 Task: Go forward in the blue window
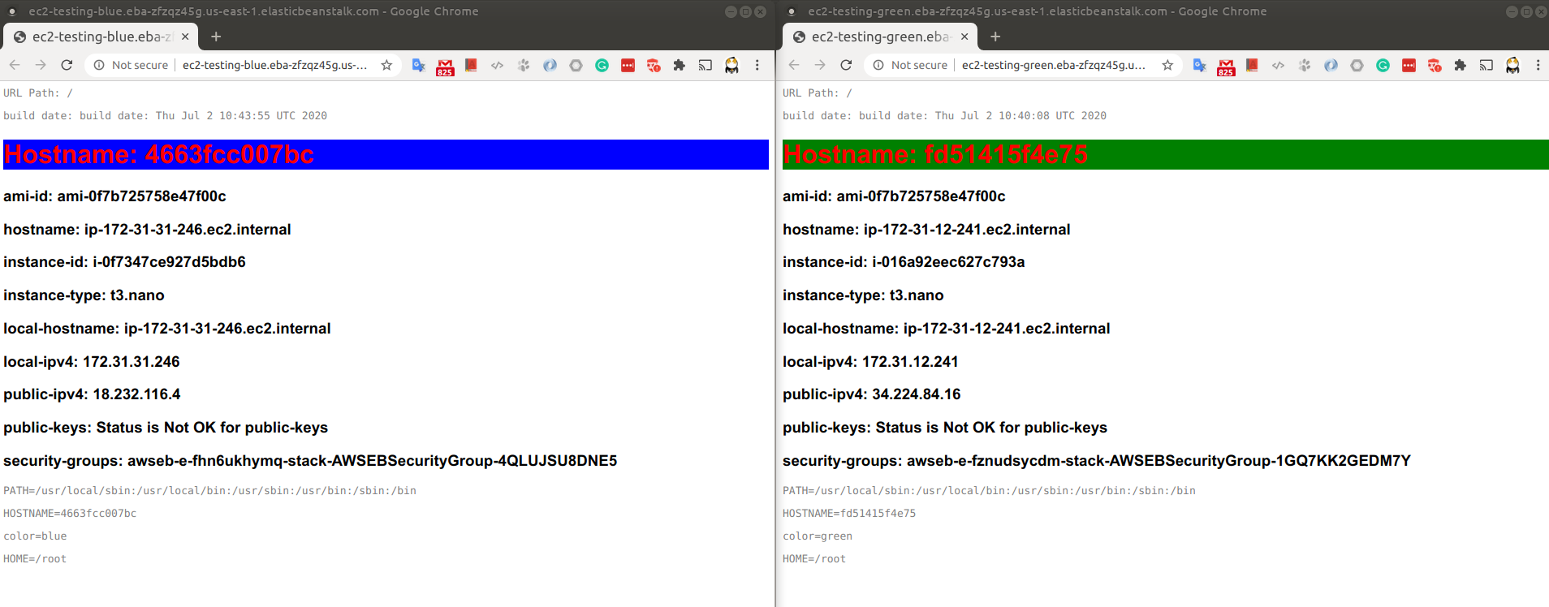click(x=41, y=65)
